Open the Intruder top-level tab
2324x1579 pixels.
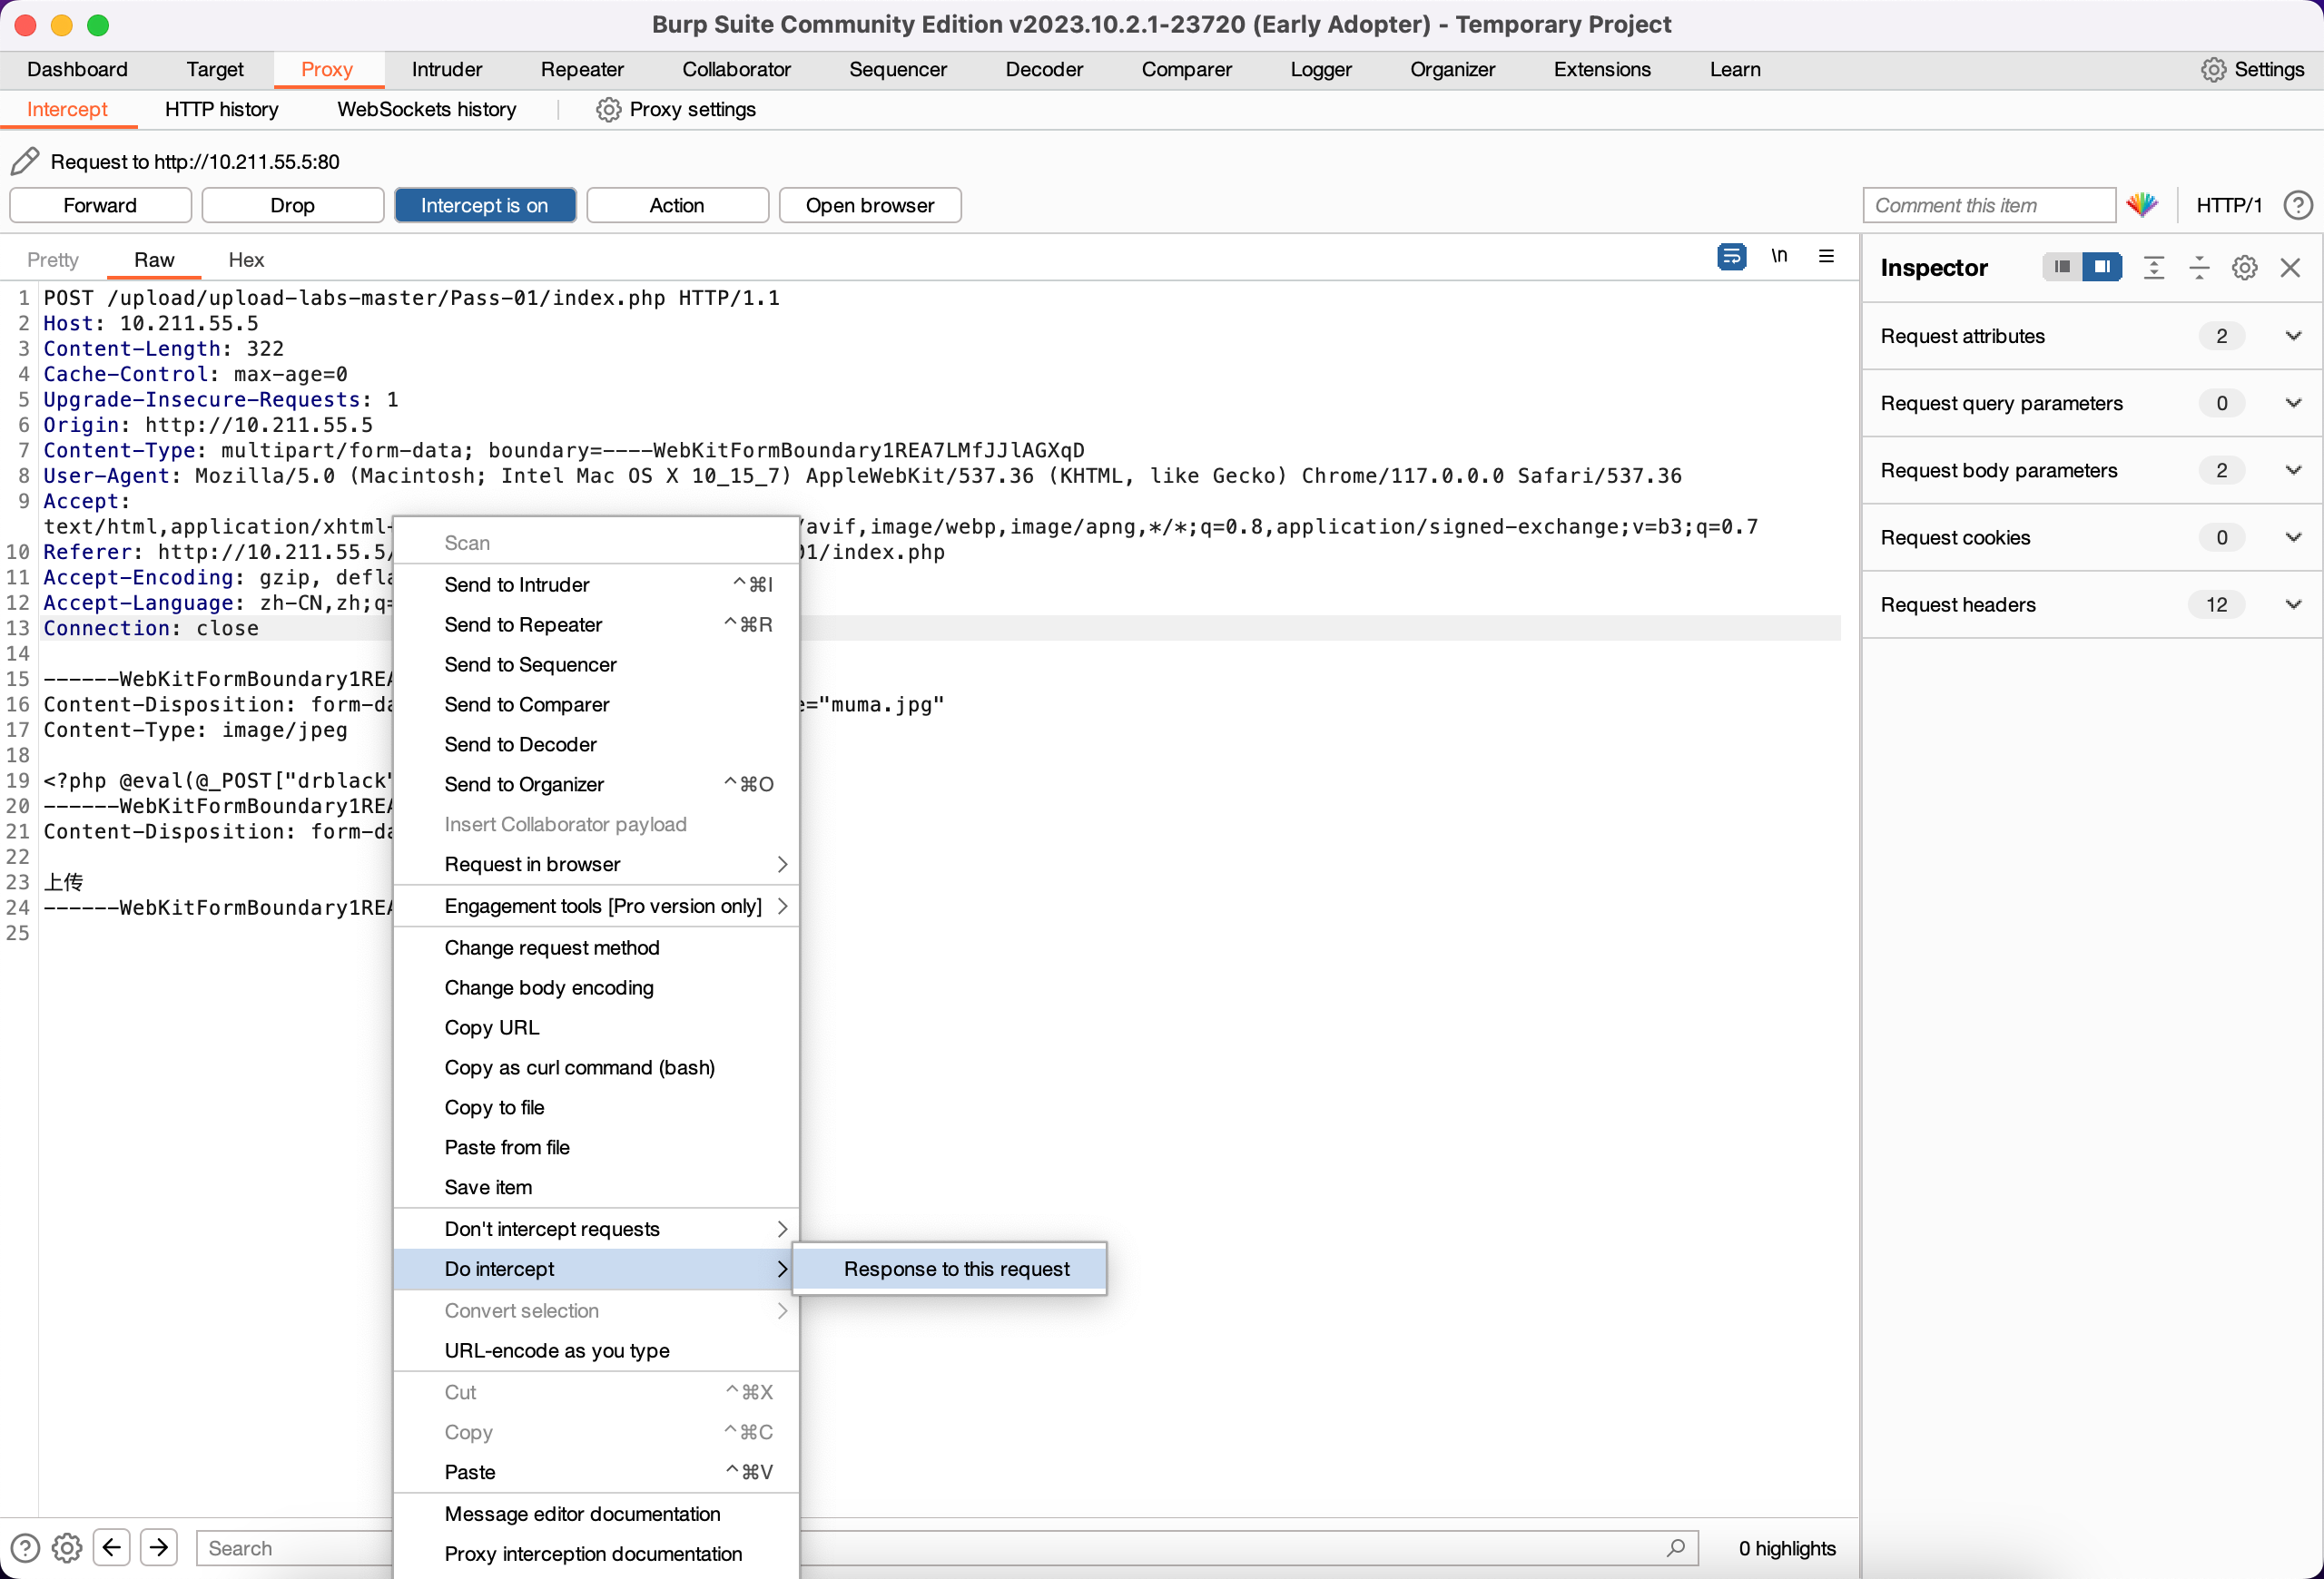[447, 69]
